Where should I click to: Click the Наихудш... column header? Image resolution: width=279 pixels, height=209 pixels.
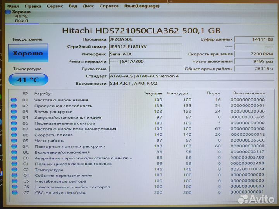pos(179,93)
